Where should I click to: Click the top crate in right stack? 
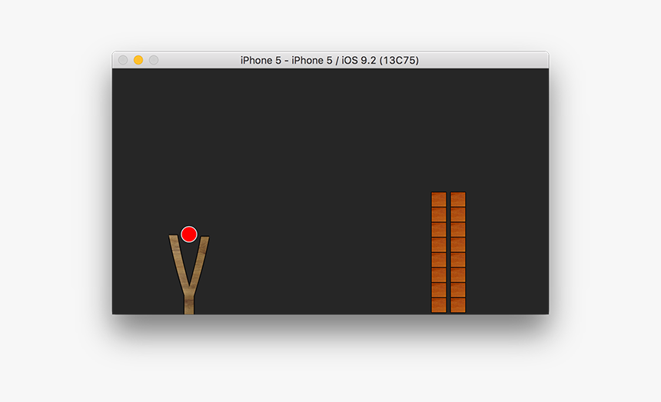(458, 200)
